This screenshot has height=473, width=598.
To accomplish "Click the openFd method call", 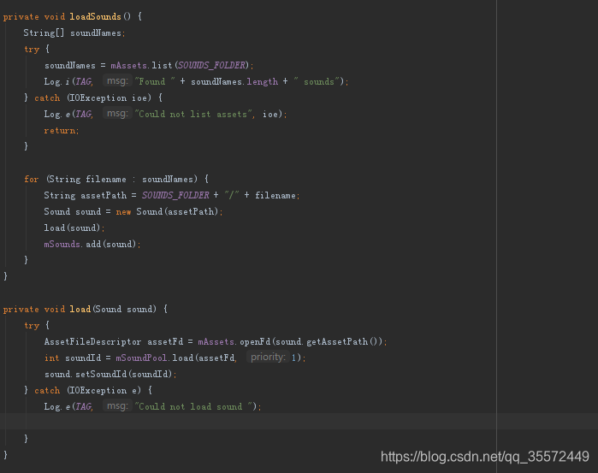I will pos(255,342).
